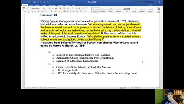Screen dimensions: 184x104
Task: Open the Layout ribbon tab
Action: (x=44, y=5)
